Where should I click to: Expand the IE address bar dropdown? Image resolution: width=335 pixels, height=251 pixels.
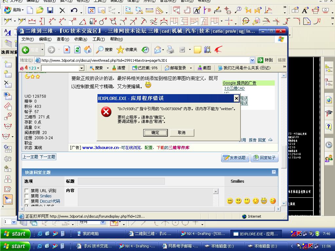[252, 60]
